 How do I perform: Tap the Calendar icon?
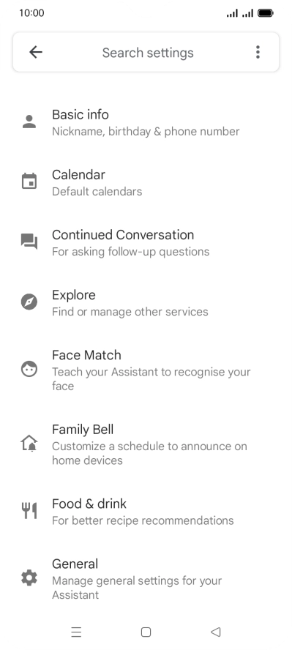[29, 182]
